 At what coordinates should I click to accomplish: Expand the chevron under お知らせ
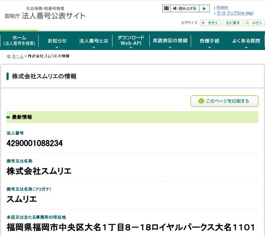point(57,47)
